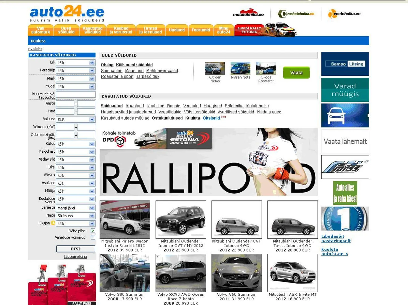The height and width of the screenshot is (305, 408).
Task: Open the Vaata lähemalt banner
Action: (x=345, y=141)
